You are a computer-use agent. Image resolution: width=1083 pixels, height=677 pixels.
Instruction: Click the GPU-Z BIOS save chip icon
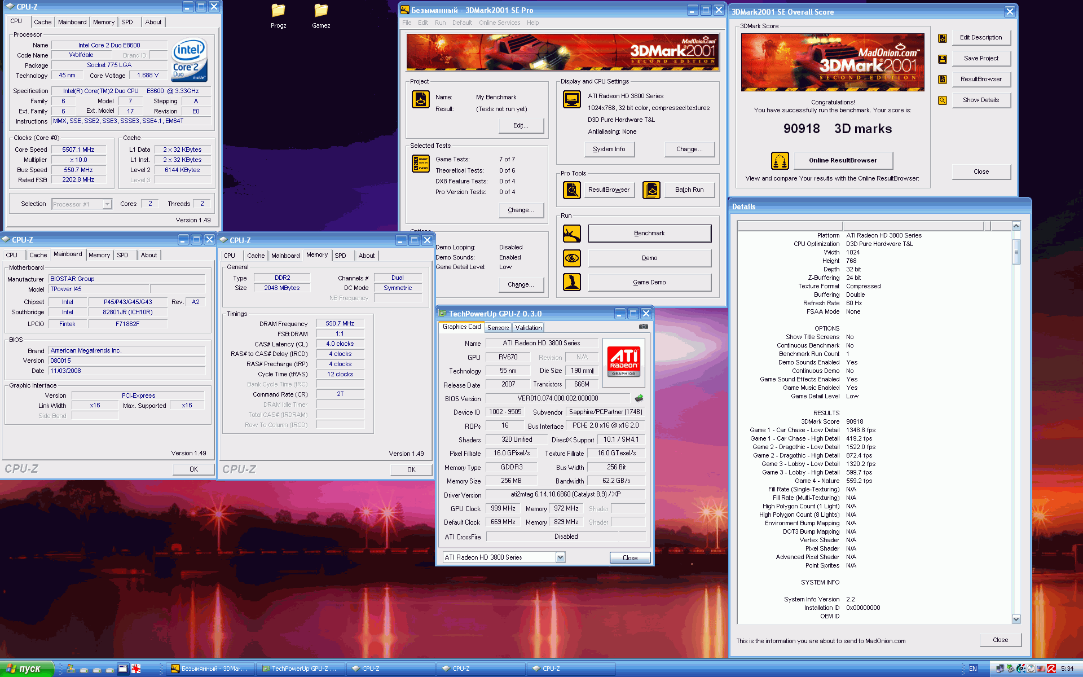639,398
